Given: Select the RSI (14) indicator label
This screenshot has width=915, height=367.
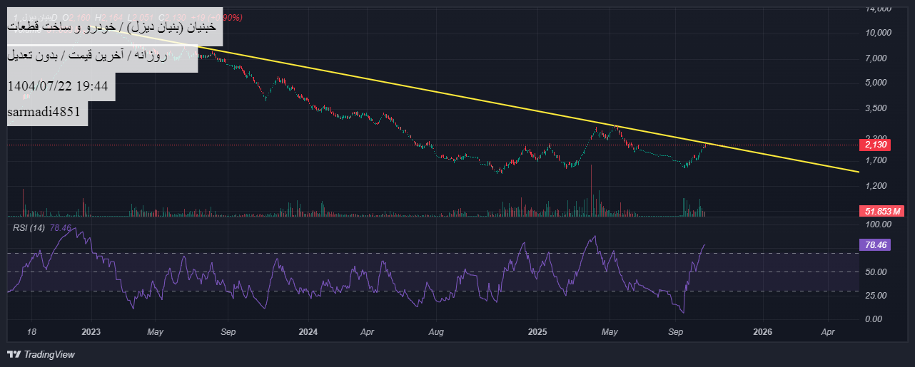Looking at the screenshot, I should (x=30, y=228).
